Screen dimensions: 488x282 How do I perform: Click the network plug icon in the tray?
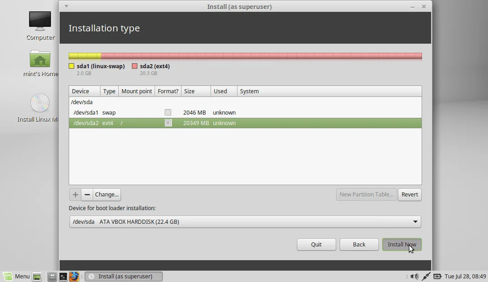(426, 276)
